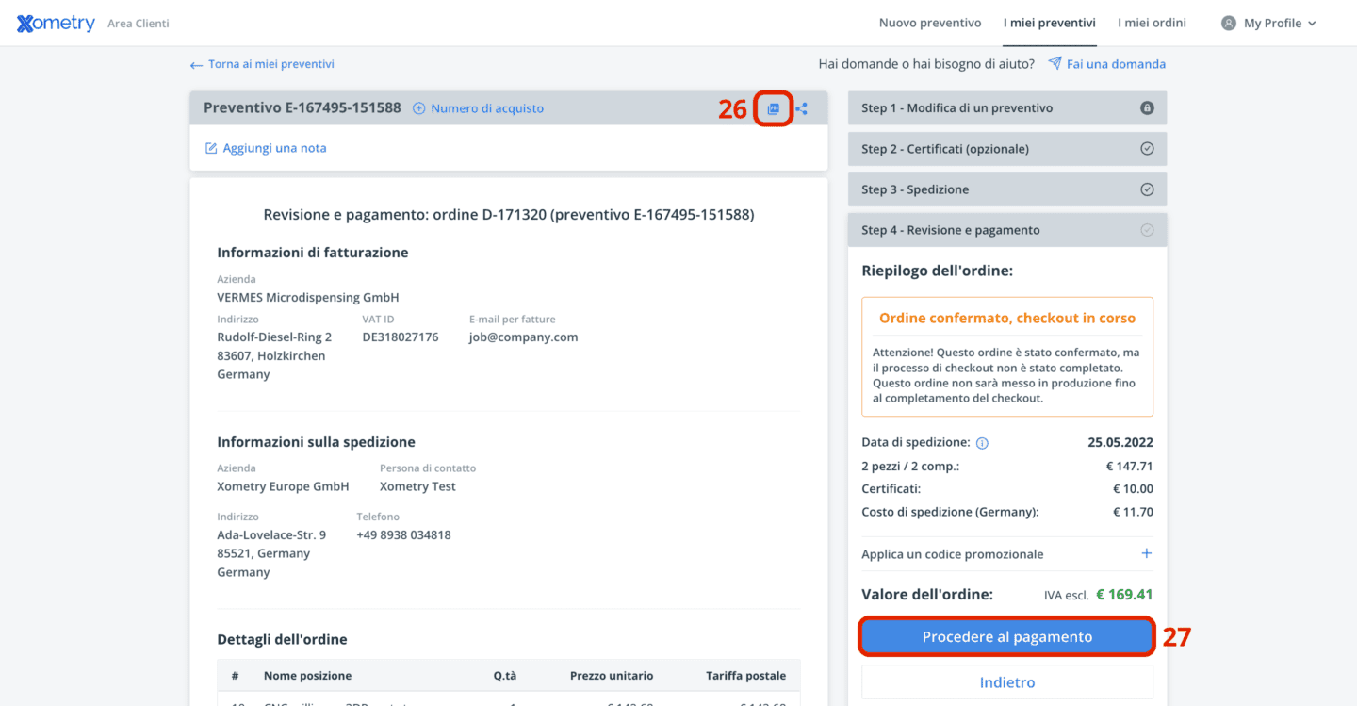Click the plus icon beside Numero di acquisto

(x=419, y=108)
